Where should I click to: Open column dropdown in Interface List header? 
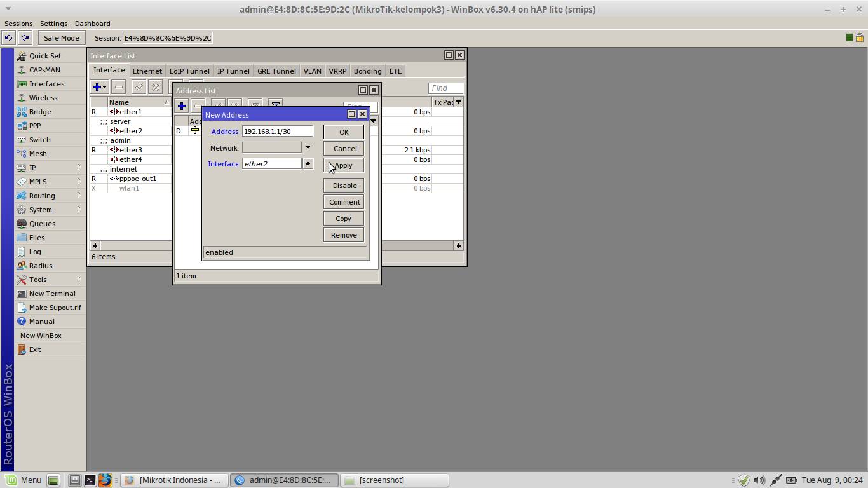pos(458,102)
